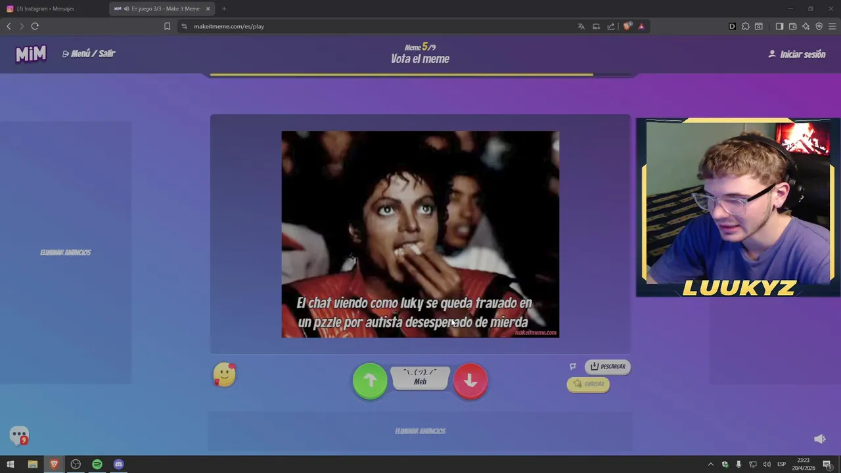The width and height of the screenshot is (841, 473).
Task: Go forward in browser history
Action: [x=22, y=26]
